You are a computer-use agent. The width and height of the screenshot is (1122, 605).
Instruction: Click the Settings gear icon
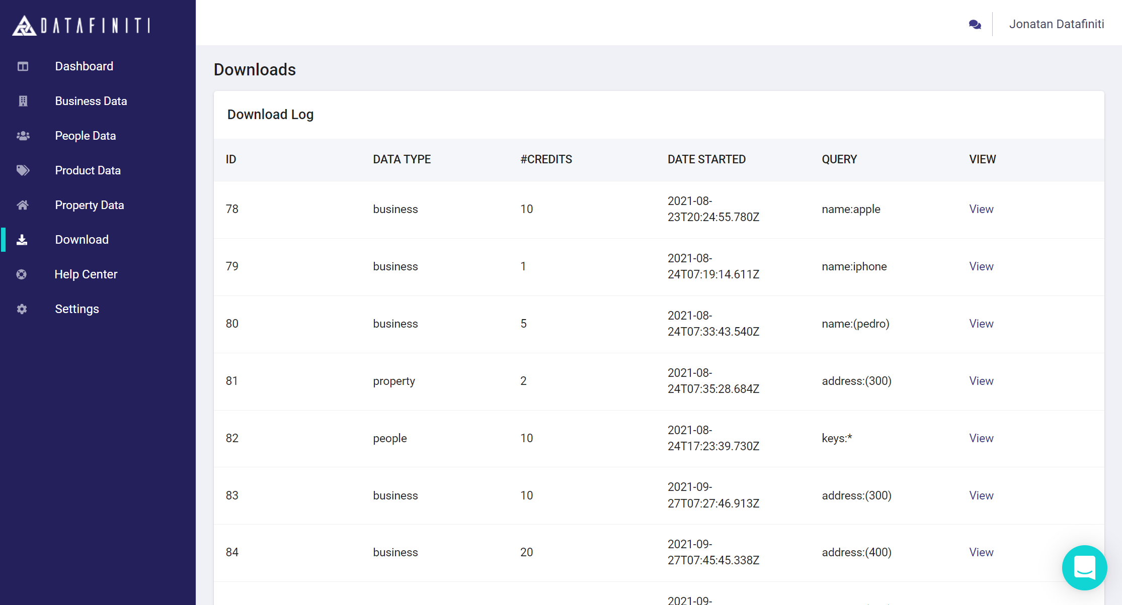tap(22, 309)
